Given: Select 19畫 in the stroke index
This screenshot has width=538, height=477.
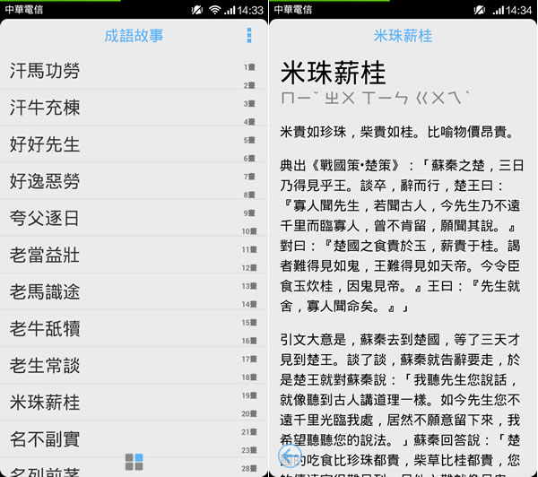Looking at the screenshot, I should point(249,395).
